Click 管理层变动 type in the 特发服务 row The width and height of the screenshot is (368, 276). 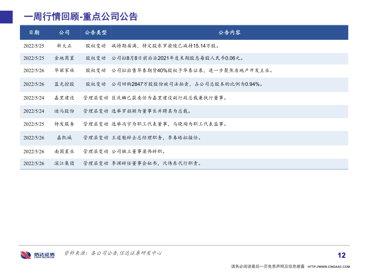96,124
